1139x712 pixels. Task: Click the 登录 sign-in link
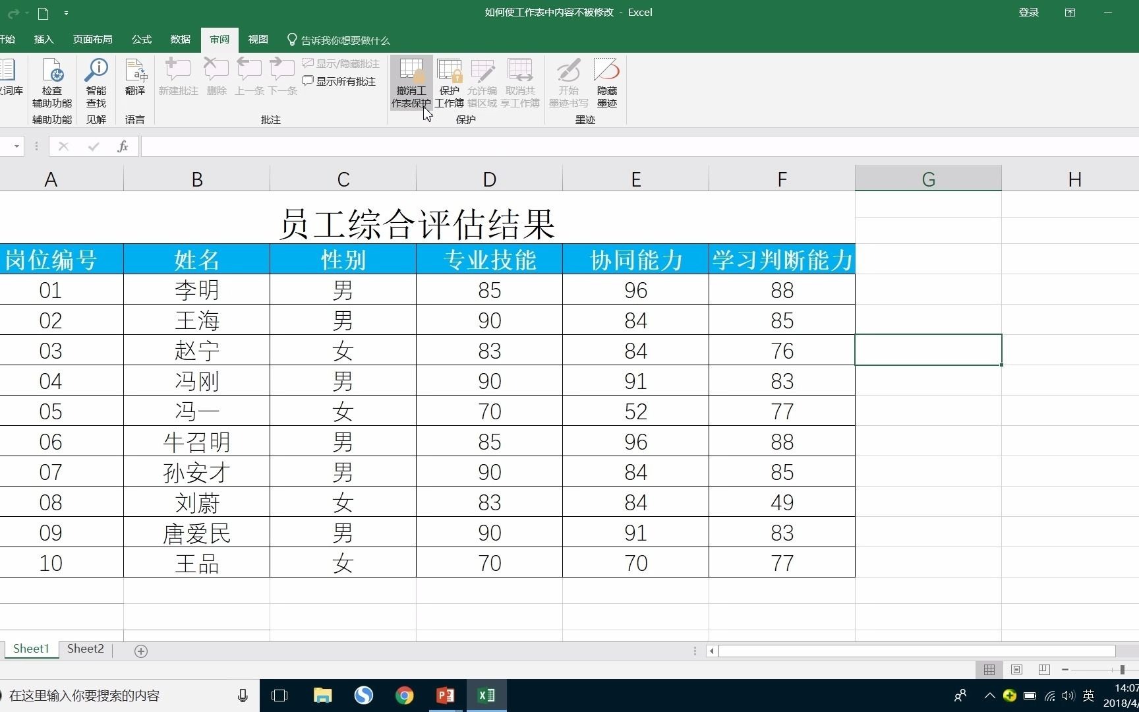pyautogui.click(x=1028, y=12)
